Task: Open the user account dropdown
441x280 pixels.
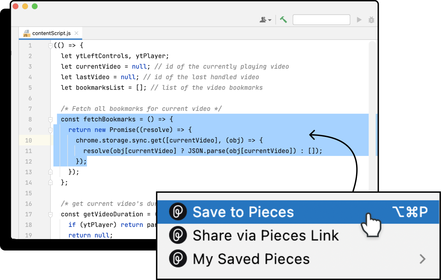Action: [265, 20]
